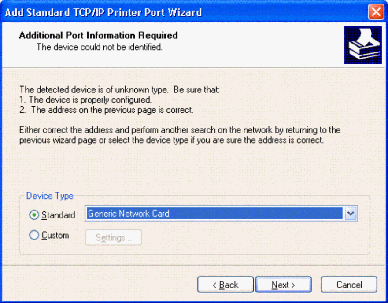Click 'address on the previous page is correct' line

coord(107,110)
